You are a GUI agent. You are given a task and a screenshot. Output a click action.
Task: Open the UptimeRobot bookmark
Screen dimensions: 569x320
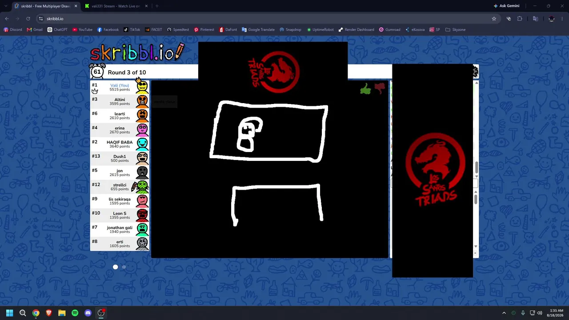click(x=320, y=30)
